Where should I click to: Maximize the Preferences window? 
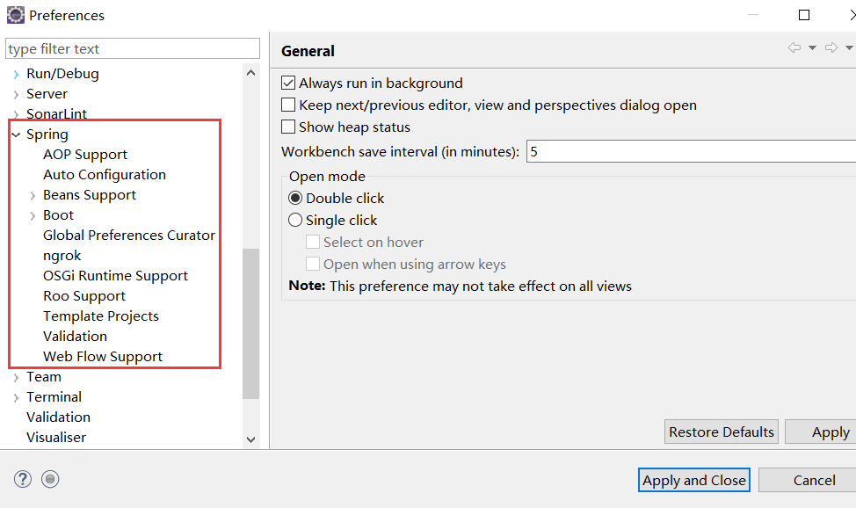[x=804, y=15]
